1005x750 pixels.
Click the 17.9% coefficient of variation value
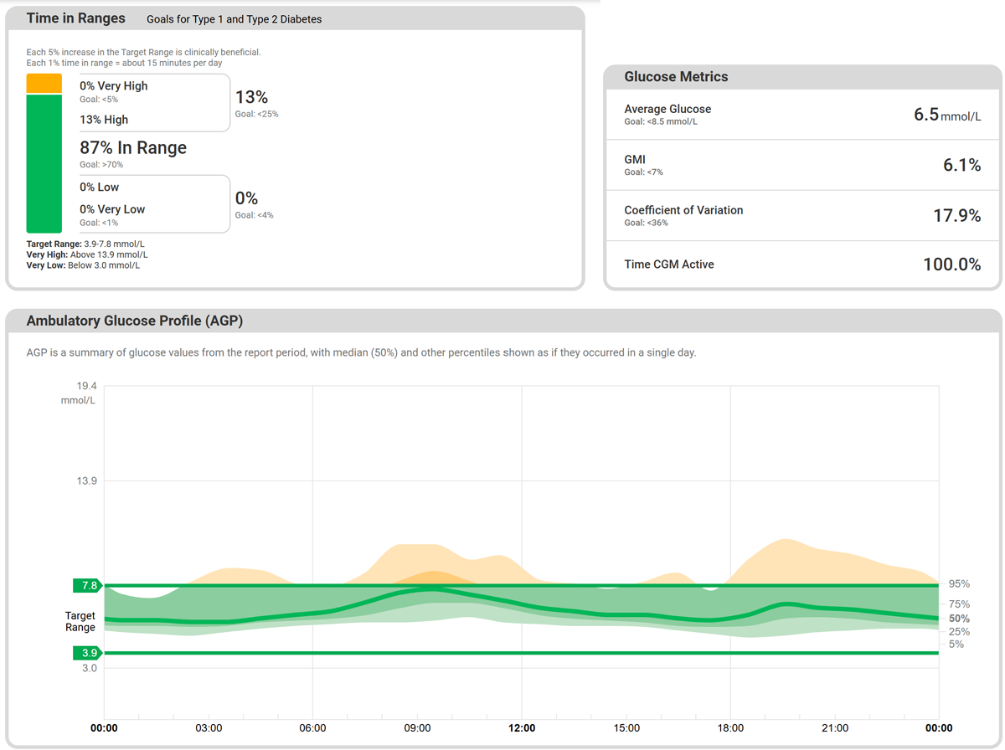coord(957,216)
